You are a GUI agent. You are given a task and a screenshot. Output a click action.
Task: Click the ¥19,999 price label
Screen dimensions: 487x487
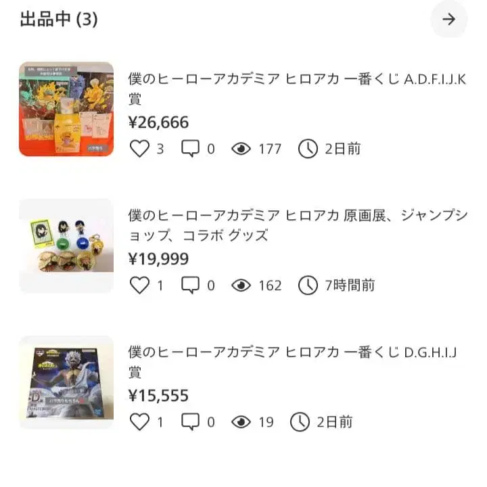(159, 259)
